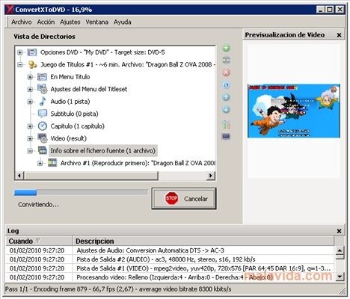
Task: Click the Opciones DVD list icon
Action: click(32, 52)
